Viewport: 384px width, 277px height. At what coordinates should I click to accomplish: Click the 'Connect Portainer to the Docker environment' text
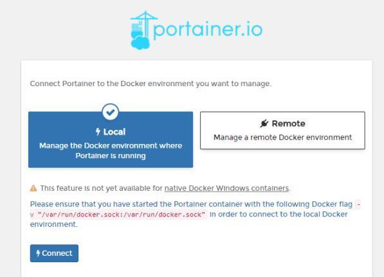click(151, 84)
